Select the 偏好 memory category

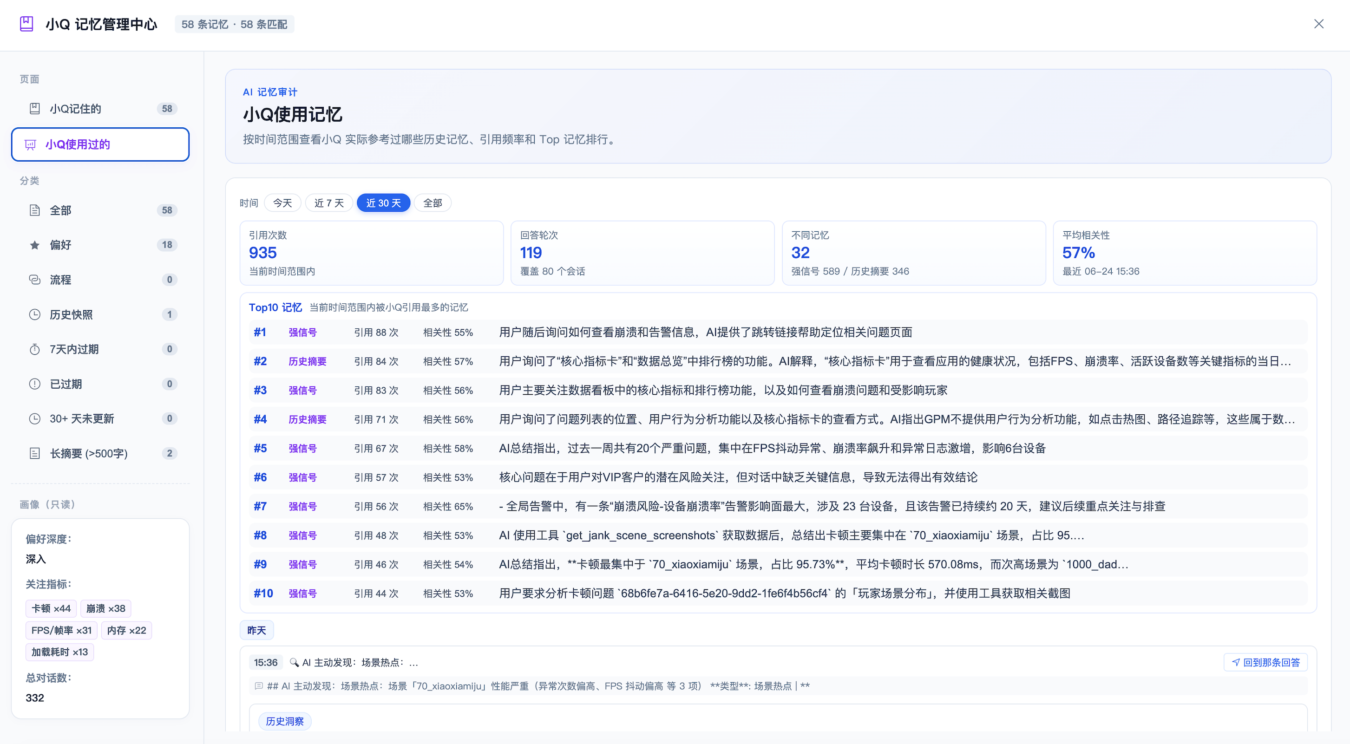(100, 245)
